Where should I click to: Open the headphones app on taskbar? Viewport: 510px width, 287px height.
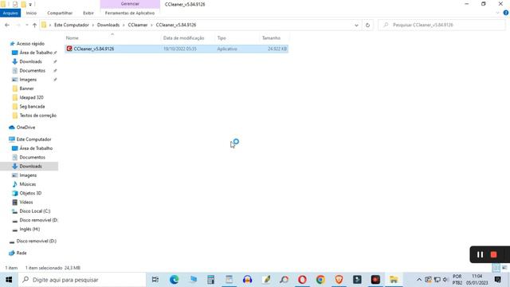248,280
